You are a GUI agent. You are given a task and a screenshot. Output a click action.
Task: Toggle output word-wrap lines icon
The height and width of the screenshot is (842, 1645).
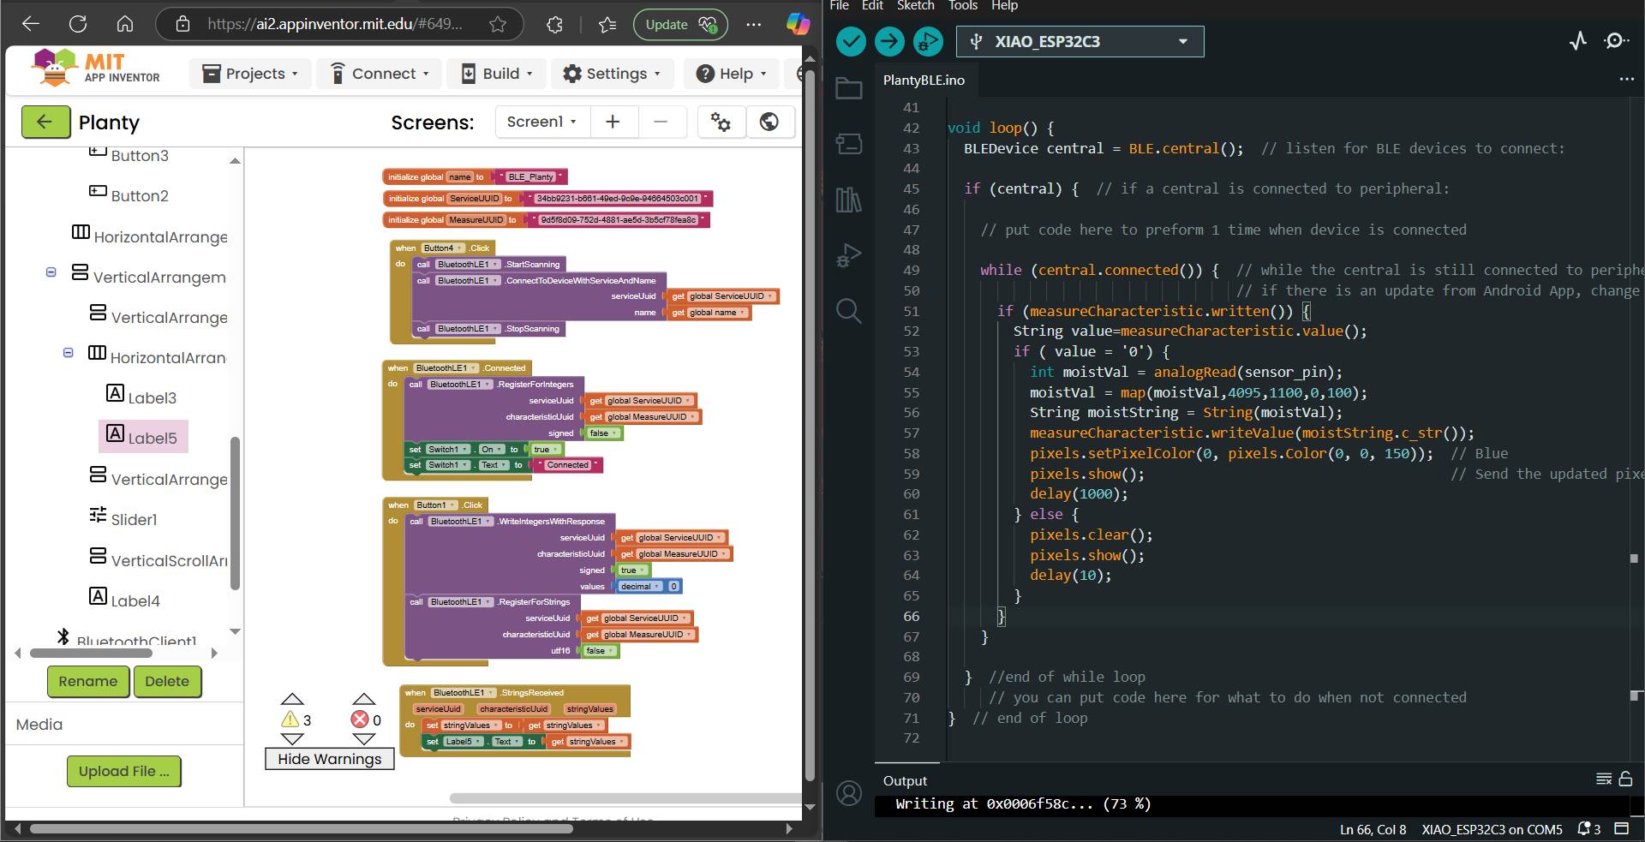1604,779
